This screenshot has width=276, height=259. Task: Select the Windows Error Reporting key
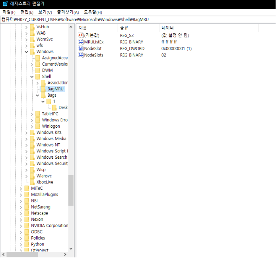(x=55, y=120)
